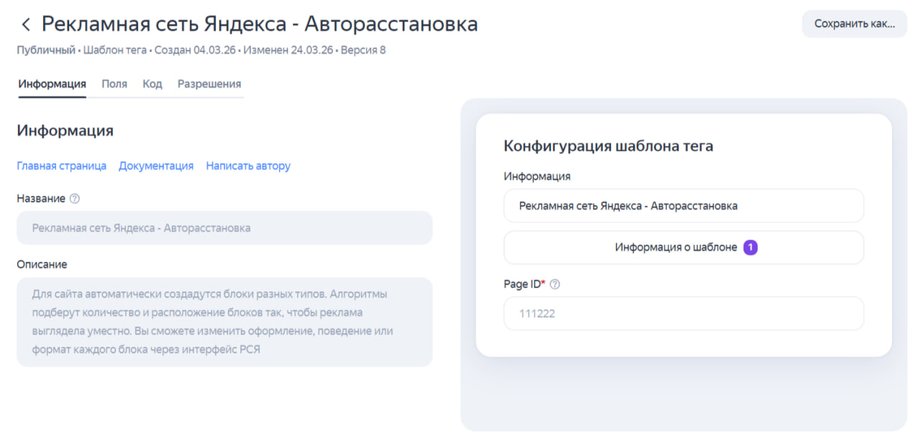Click the Описание text area
This screenshot has width=921, height=438.
pyautogui.click(x=224, y=322)
